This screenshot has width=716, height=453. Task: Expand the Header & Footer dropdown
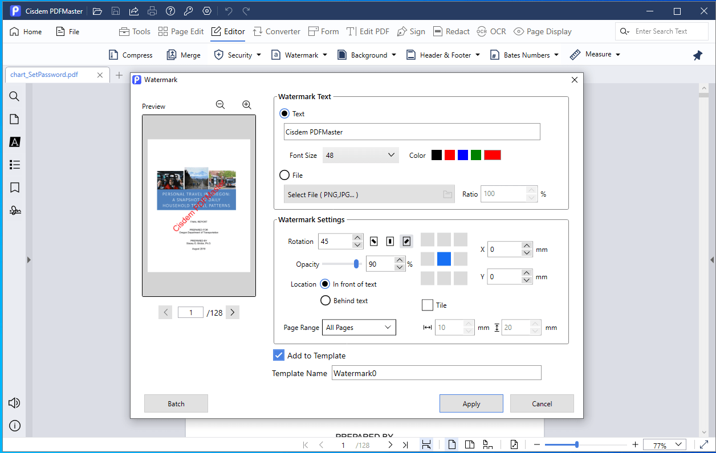(x=478, y=55)
